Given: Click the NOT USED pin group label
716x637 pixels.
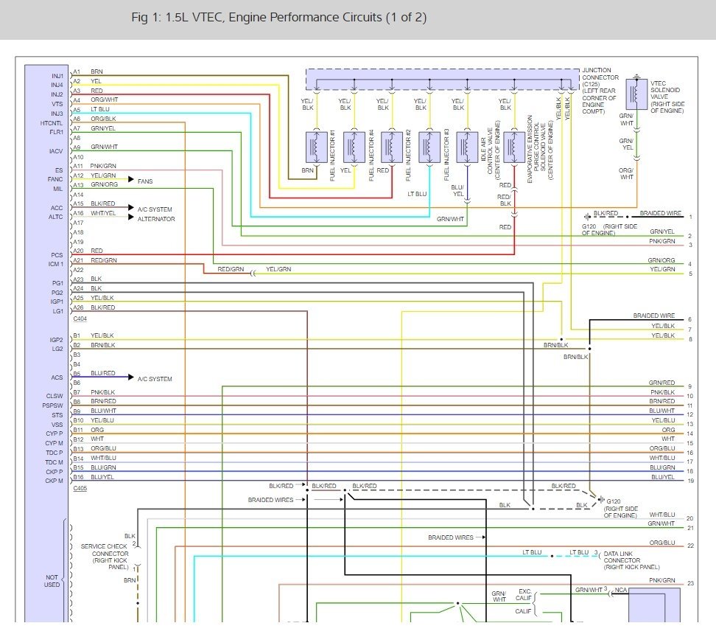Looking at the screenshot, I should pos(52,580).
